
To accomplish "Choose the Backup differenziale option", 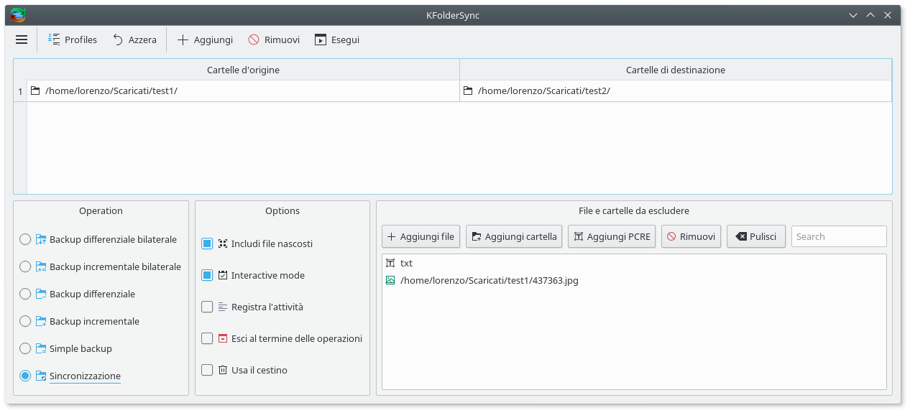I will click(x=25, y=294).
